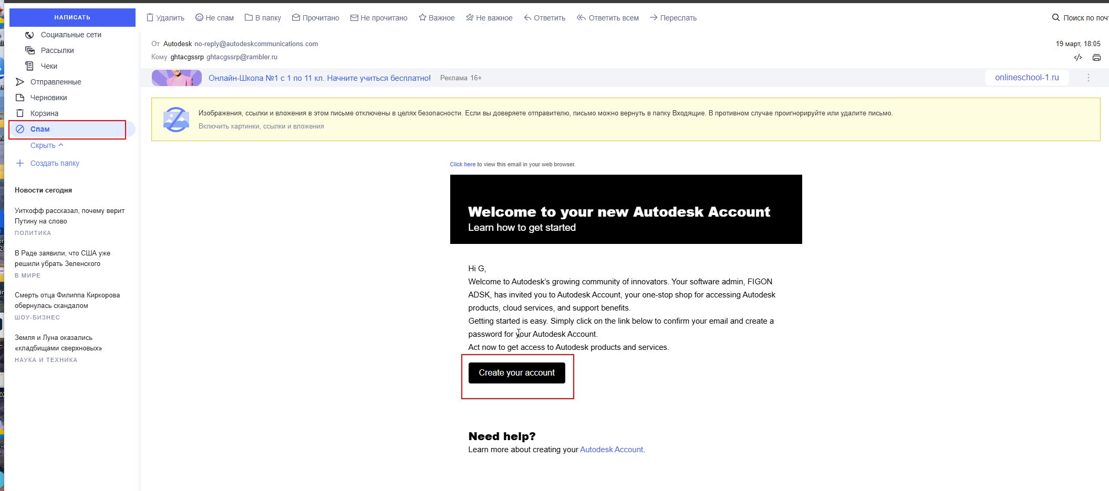Click Создать папку to add folder

[55, 163]
